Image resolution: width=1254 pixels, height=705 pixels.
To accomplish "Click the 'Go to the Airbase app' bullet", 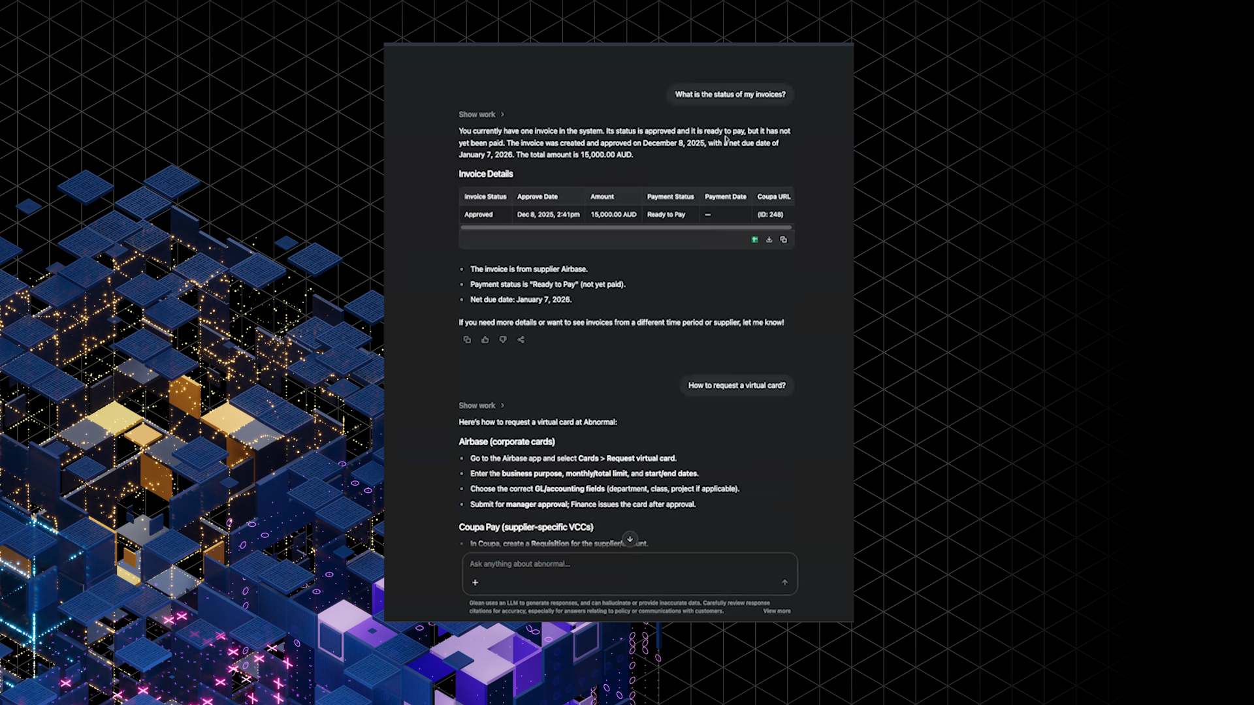I will [x=573, y=458].
